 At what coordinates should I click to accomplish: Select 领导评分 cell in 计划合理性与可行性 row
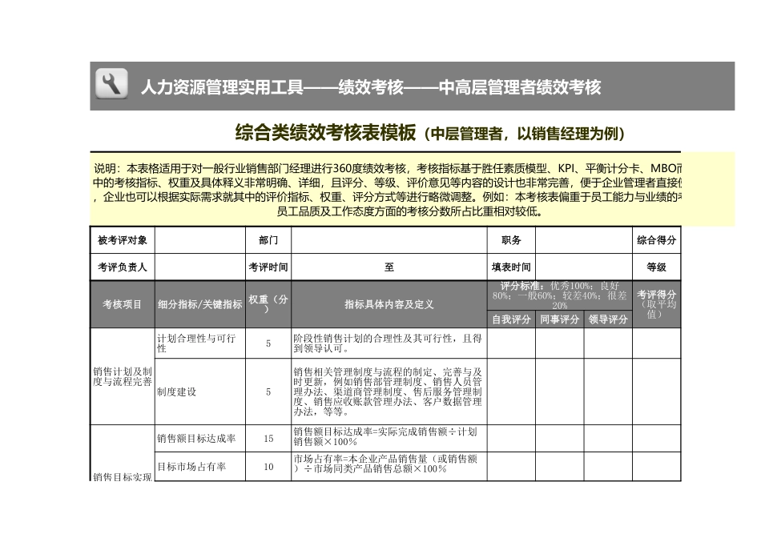click(608, 343)
